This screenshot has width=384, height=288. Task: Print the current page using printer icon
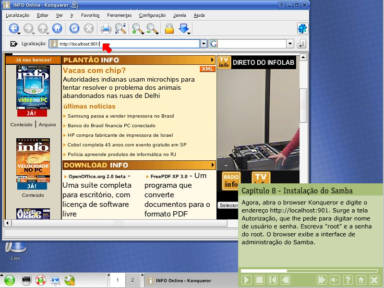106,28
